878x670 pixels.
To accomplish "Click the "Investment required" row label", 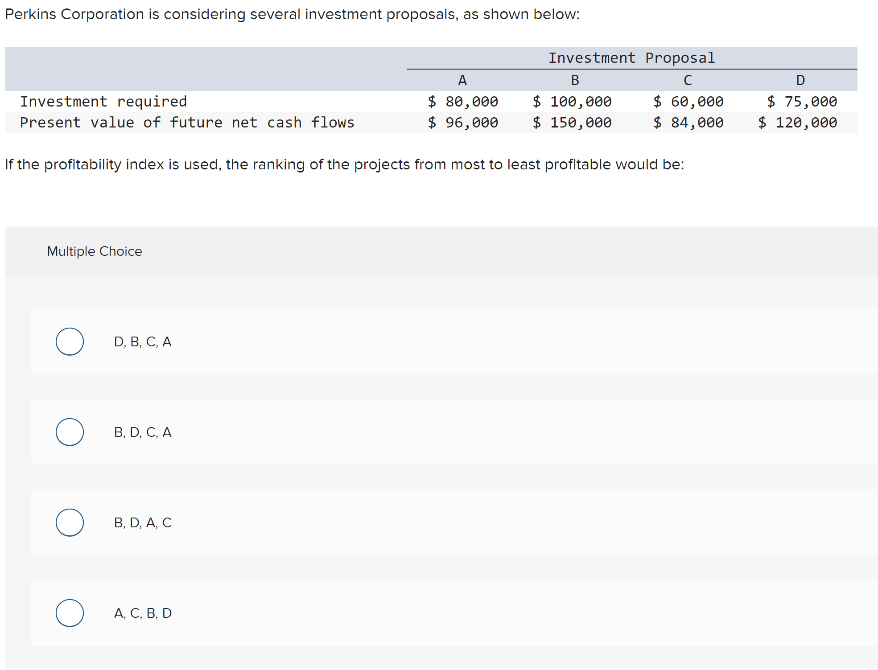I will [x=104, y=101].
